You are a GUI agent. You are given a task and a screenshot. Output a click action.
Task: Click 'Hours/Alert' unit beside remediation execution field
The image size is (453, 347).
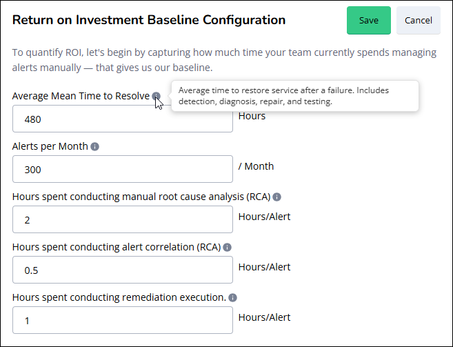(264, 317)
